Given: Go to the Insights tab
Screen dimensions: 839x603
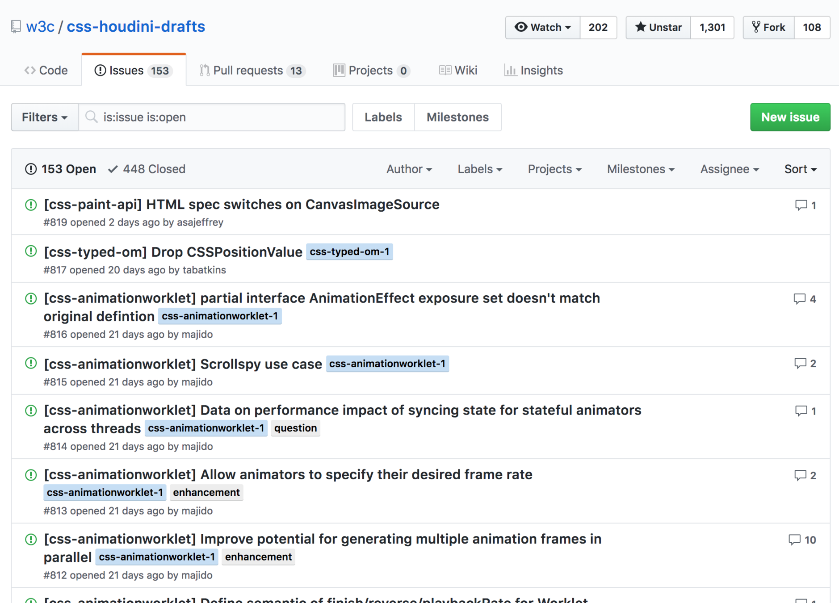Looking at the screenshot, I should [x=533, y=70].
